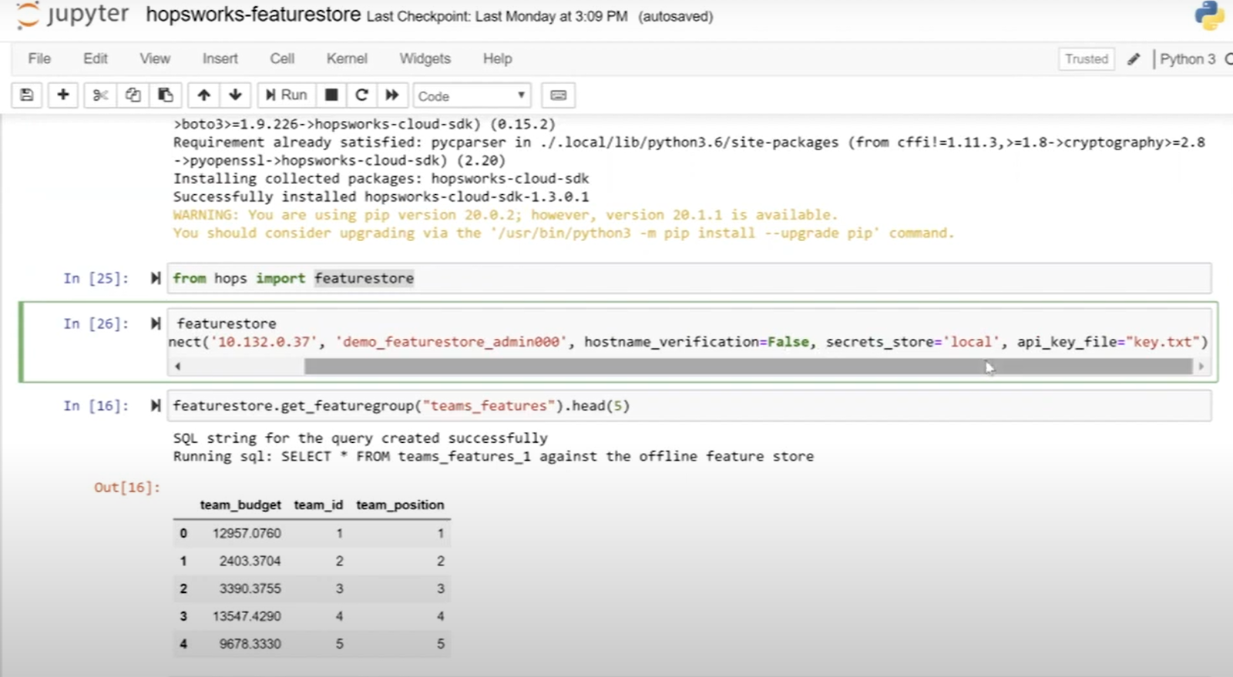
Task: Copy selected cells icon
Action: [133, 95]
